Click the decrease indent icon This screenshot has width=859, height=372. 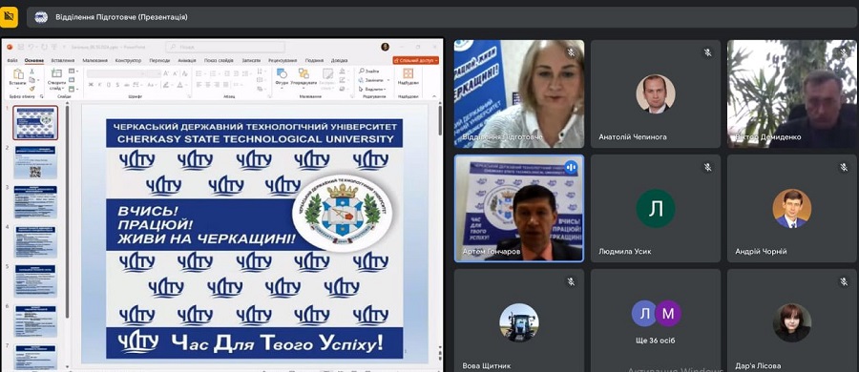[x=227, y=72]
